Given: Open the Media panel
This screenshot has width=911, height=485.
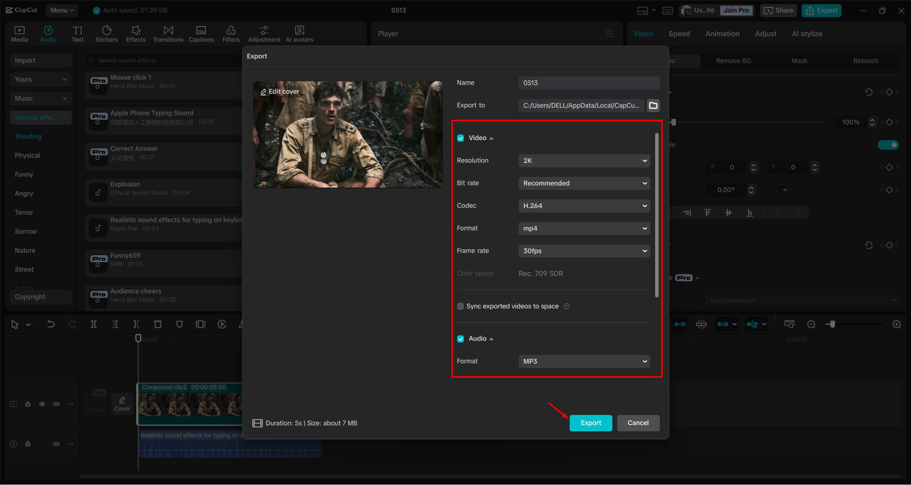Looking at the screenshot, I should [x=19, y=33].
